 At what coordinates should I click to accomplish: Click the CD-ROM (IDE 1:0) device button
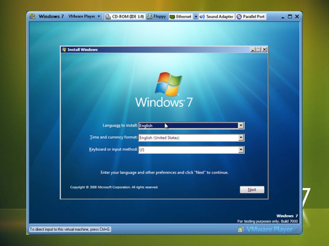[125, 16]
